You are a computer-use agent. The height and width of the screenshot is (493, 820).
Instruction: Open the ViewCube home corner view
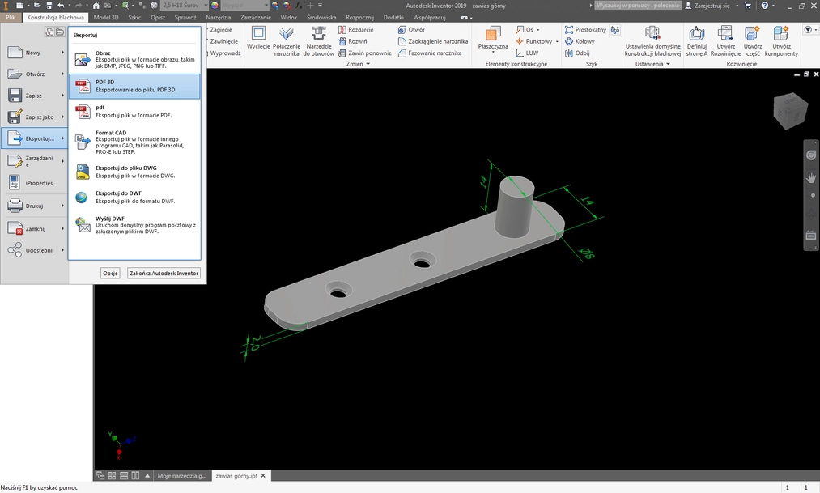point(789,109)
